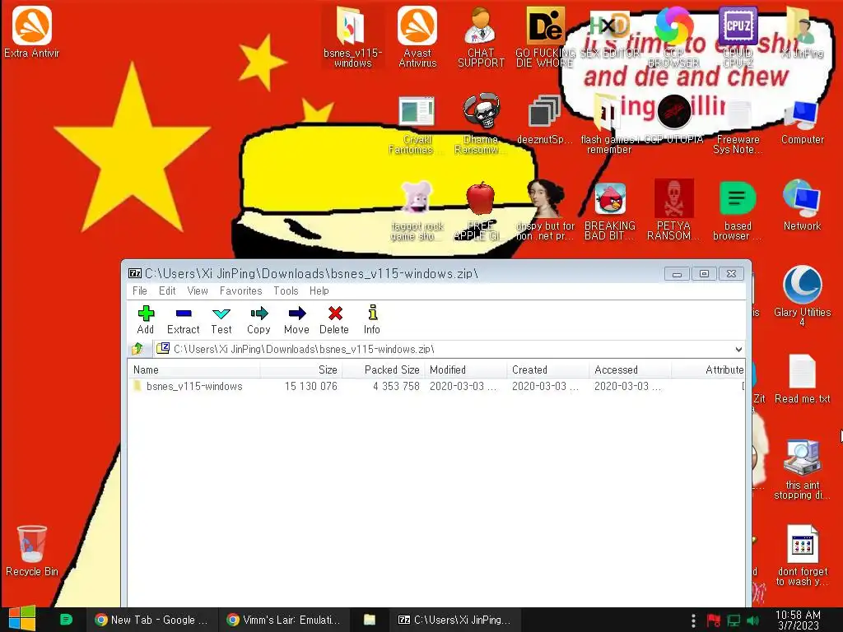Screen dimensions: 843x632
Task: Open the Favorites menu
Action: 241,290
